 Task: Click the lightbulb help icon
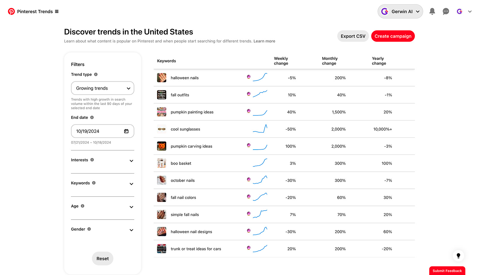click(x=458, y=256)
